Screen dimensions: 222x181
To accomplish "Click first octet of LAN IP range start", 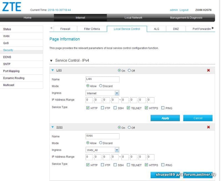I will coord(89,100).
